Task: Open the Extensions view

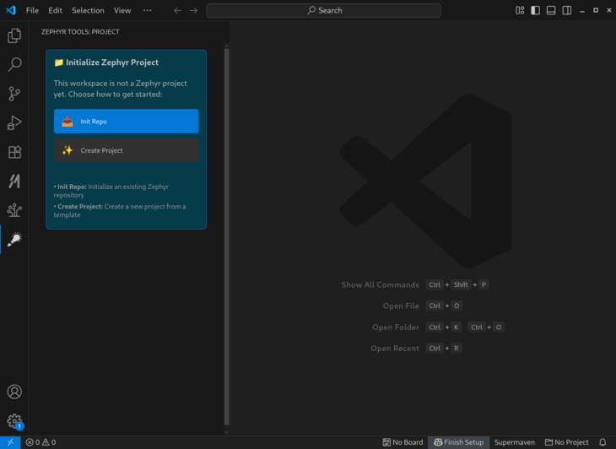Action: click(14, 152)
